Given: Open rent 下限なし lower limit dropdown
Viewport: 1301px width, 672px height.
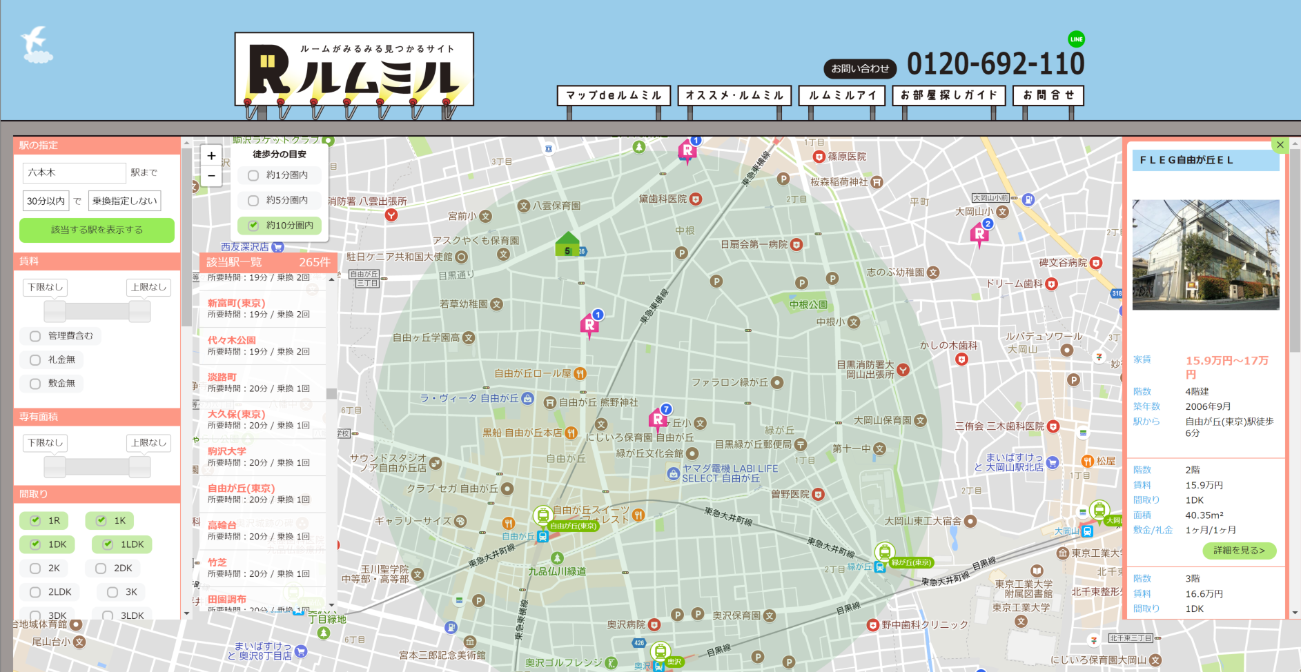Looking at the screenshot, I should [45, 287].
